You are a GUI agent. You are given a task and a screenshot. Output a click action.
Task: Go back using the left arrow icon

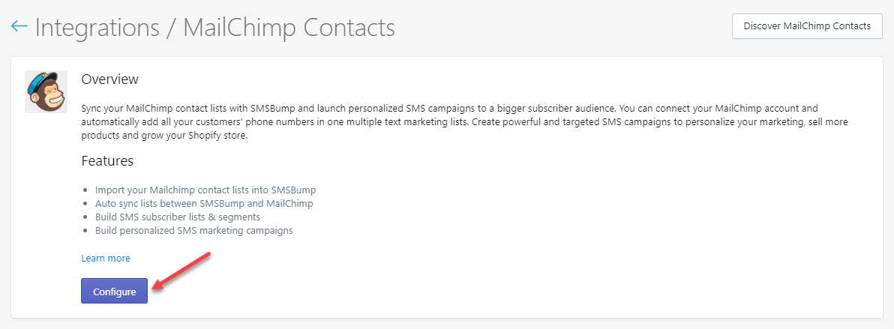[x=19, y=26]
